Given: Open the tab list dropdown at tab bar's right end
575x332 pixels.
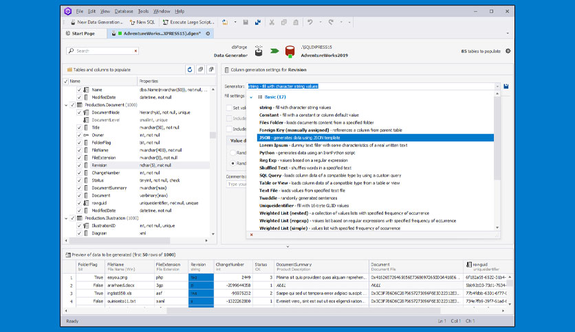Looking at the screenshot, I should click(508, 34).
